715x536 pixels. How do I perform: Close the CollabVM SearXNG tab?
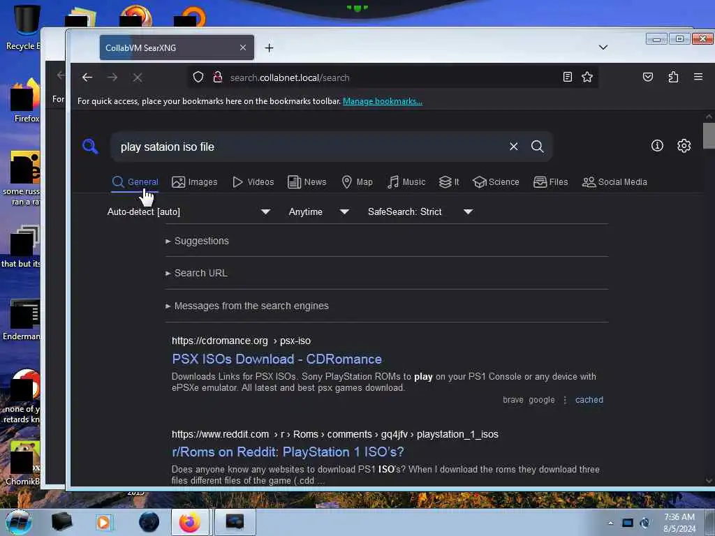point(242,47)
